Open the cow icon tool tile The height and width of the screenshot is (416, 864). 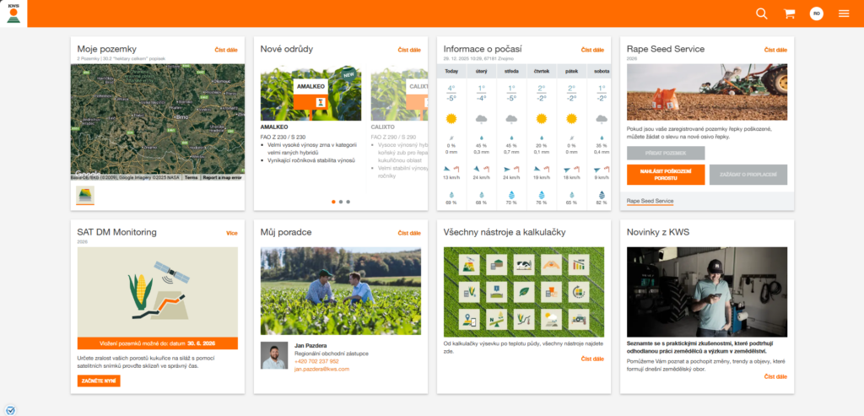524,266
